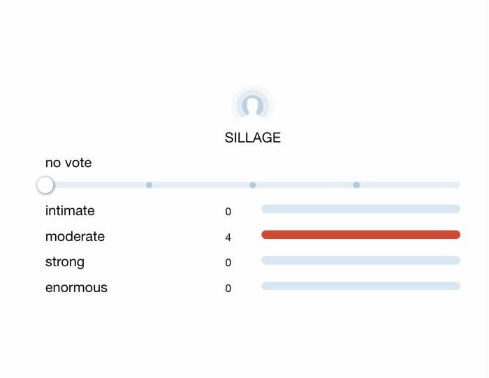Click the empty enormous vote bar

(x=360, y=286)
